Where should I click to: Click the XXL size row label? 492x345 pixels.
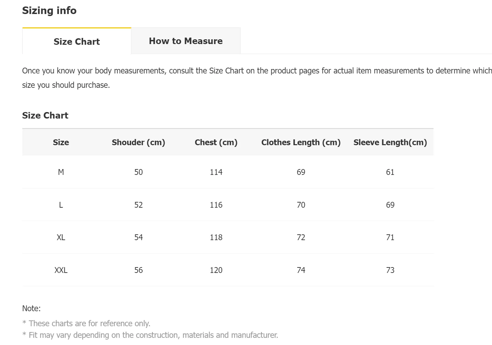[x=61, y=270]
